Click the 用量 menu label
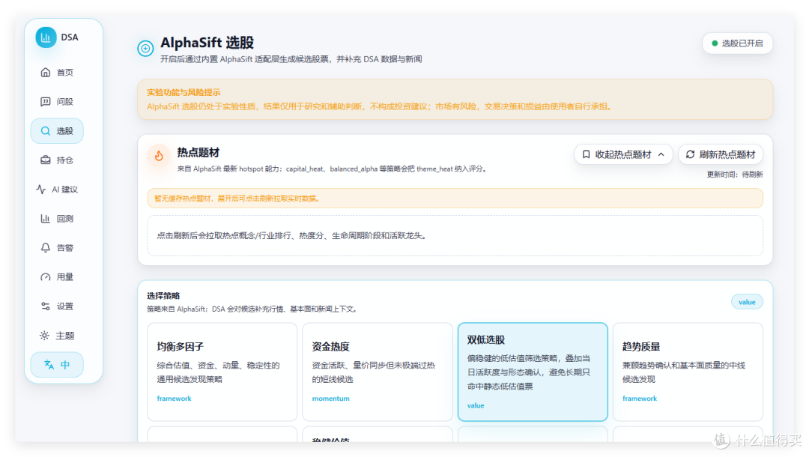The width and height of the screenshot is (809, 457). point(65,277)
